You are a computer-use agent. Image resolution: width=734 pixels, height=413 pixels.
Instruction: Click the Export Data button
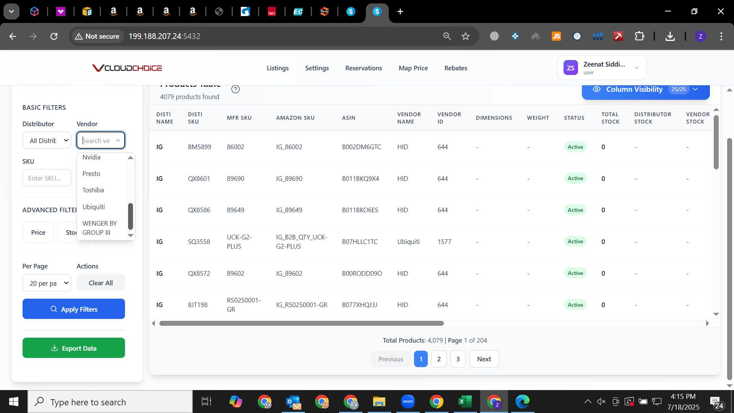click(74, 348)
